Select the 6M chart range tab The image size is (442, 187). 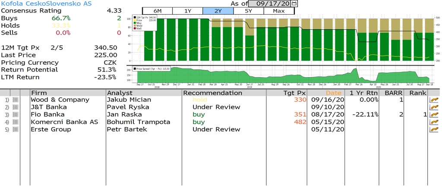pos(157,11)
